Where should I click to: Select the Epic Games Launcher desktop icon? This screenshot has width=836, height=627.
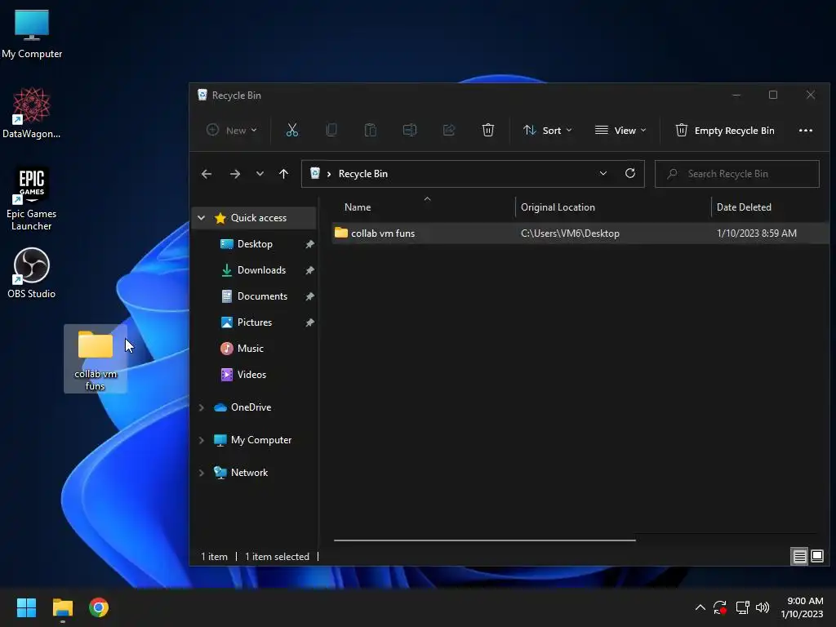pyautogui.click(x=32, y=199)
